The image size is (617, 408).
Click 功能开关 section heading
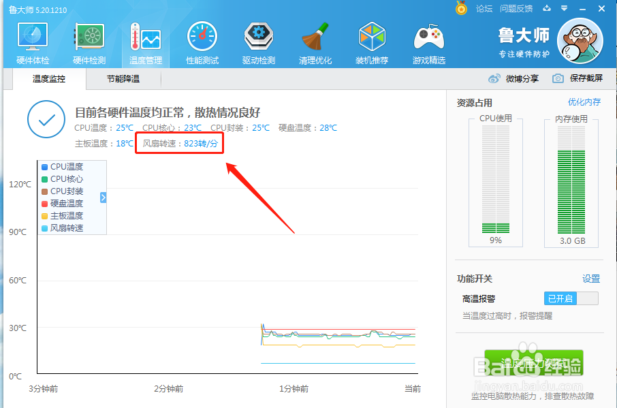point(475,279)
